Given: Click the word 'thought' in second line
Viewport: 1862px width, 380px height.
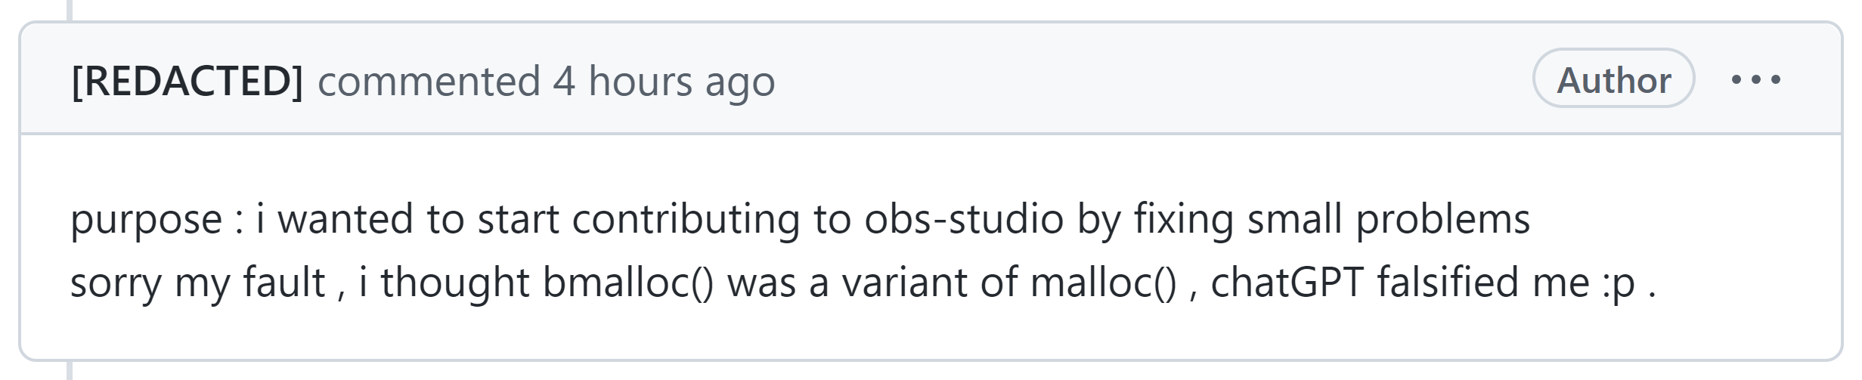Looking at the screenshot, I should pos(454,283).
